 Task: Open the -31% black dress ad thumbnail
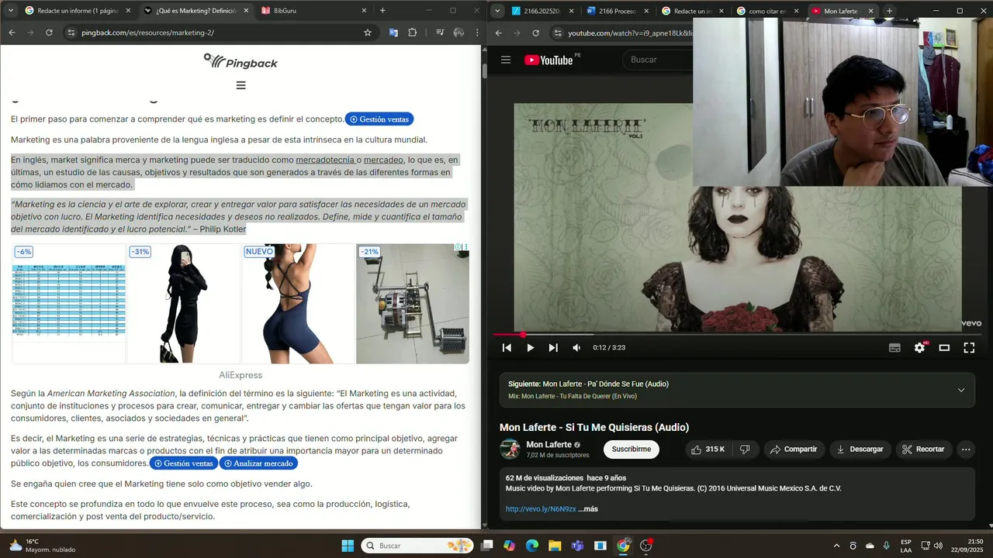tap(183, 304)
